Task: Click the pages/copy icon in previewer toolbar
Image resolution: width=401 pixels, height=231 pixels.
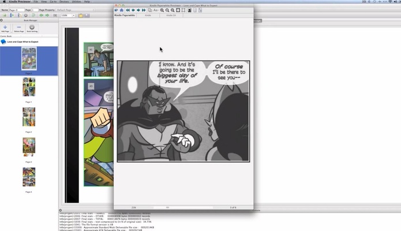Action: (150, 10)
